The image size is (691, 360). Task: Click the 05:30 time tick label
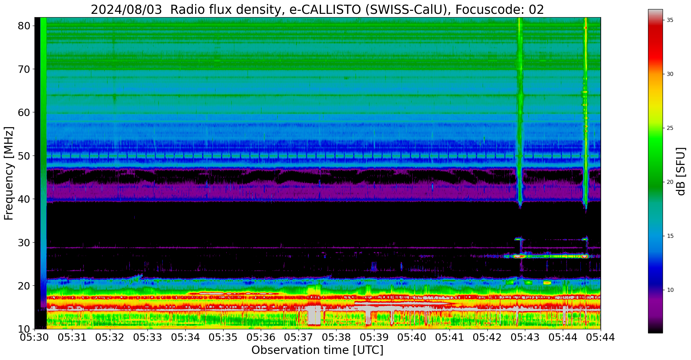pyautogui.click(x=34, y=337)
